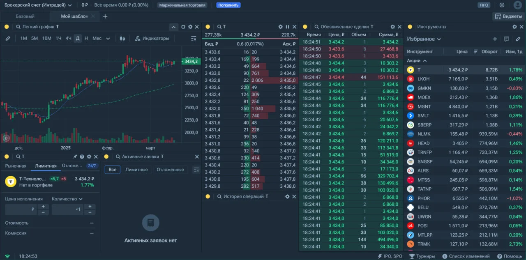Pin the order entry widget
The image size is (526, 260).
pyautogui.click(x=75, y=156)
